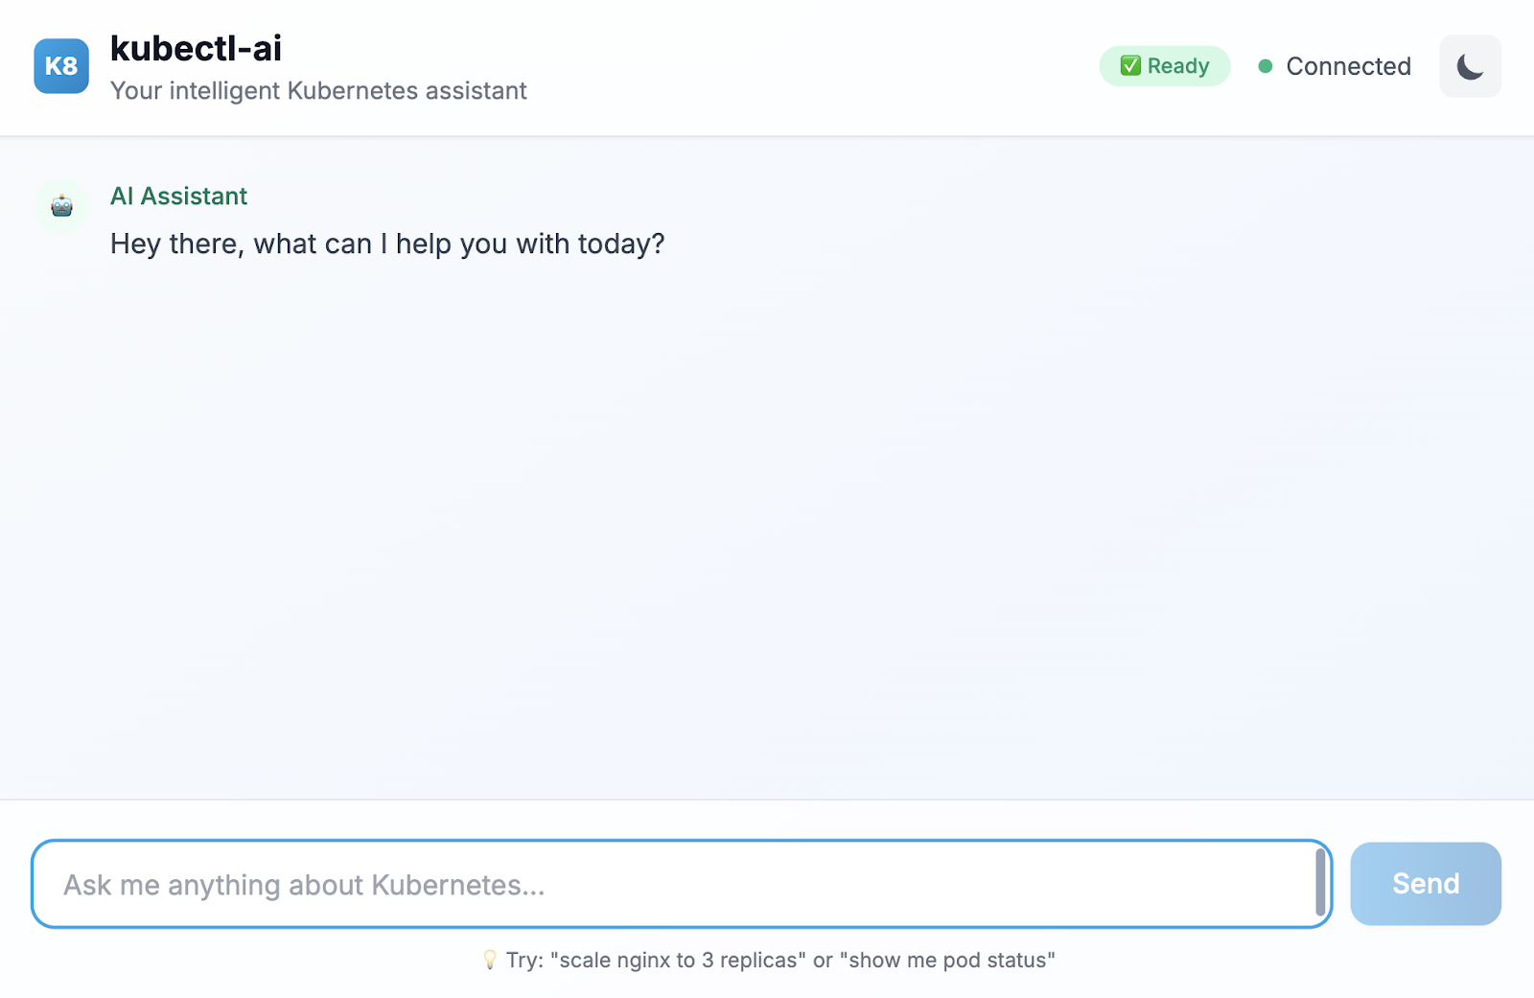Click the "show me pod status" suggestion
1534x998 pixels.
tap(947, 961)
